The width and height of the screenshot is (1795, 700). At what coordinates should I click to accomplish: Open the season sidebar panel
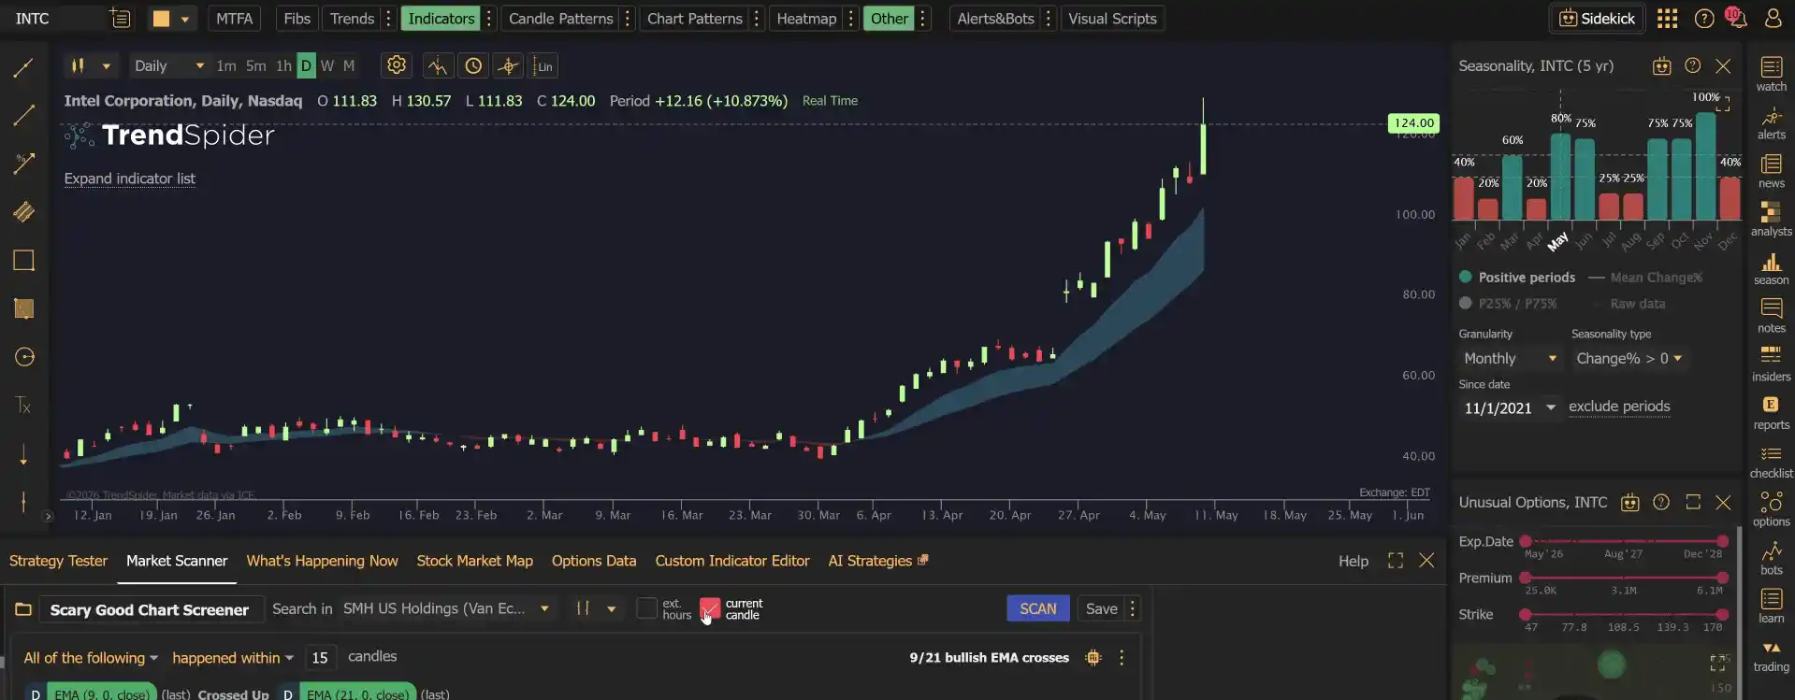tap(1771, 269)
